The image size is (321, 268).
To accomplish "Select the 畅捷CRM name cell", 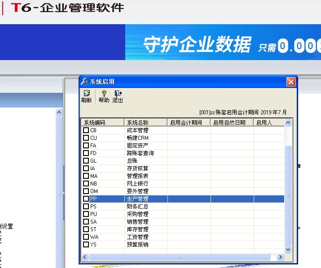I will 146,138.
